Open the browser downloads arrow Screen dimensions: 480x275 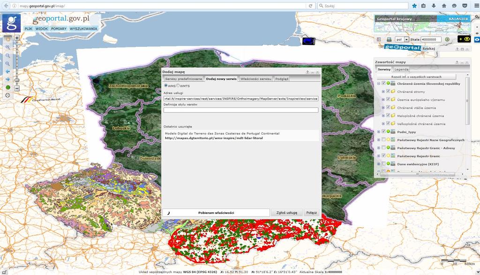[x=434, y=6]
